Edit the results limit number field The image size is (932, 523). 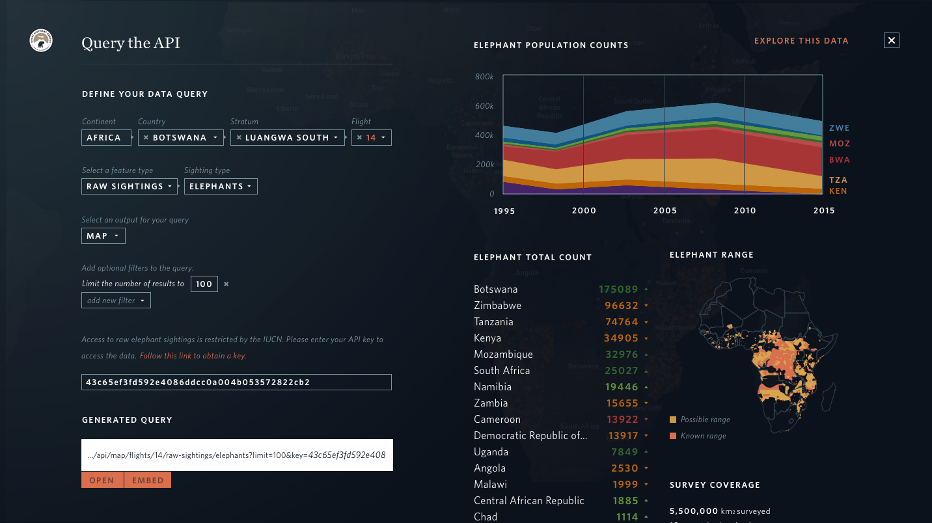pos(204,284)
